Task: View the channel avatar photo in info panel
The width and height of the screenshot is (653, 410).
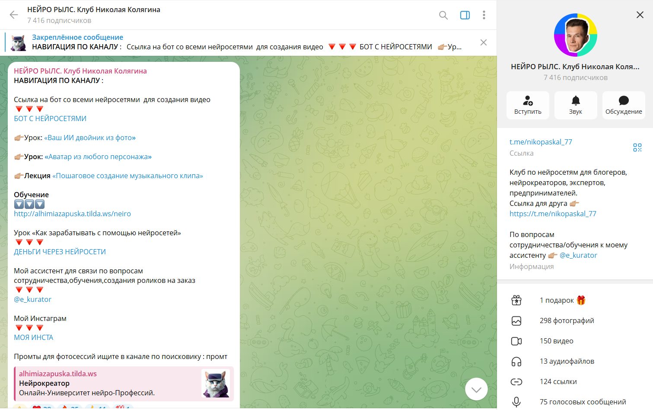Action: (x=575, y=35)
